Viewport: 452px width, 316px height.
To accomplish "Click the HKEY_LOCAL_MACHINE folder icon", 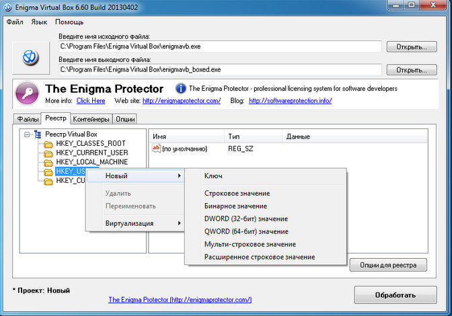I will pos(48,163).
